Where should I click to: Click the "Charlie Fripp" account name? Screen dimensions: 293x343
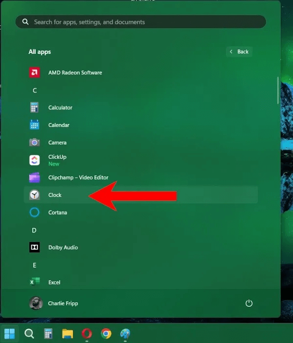63,303
